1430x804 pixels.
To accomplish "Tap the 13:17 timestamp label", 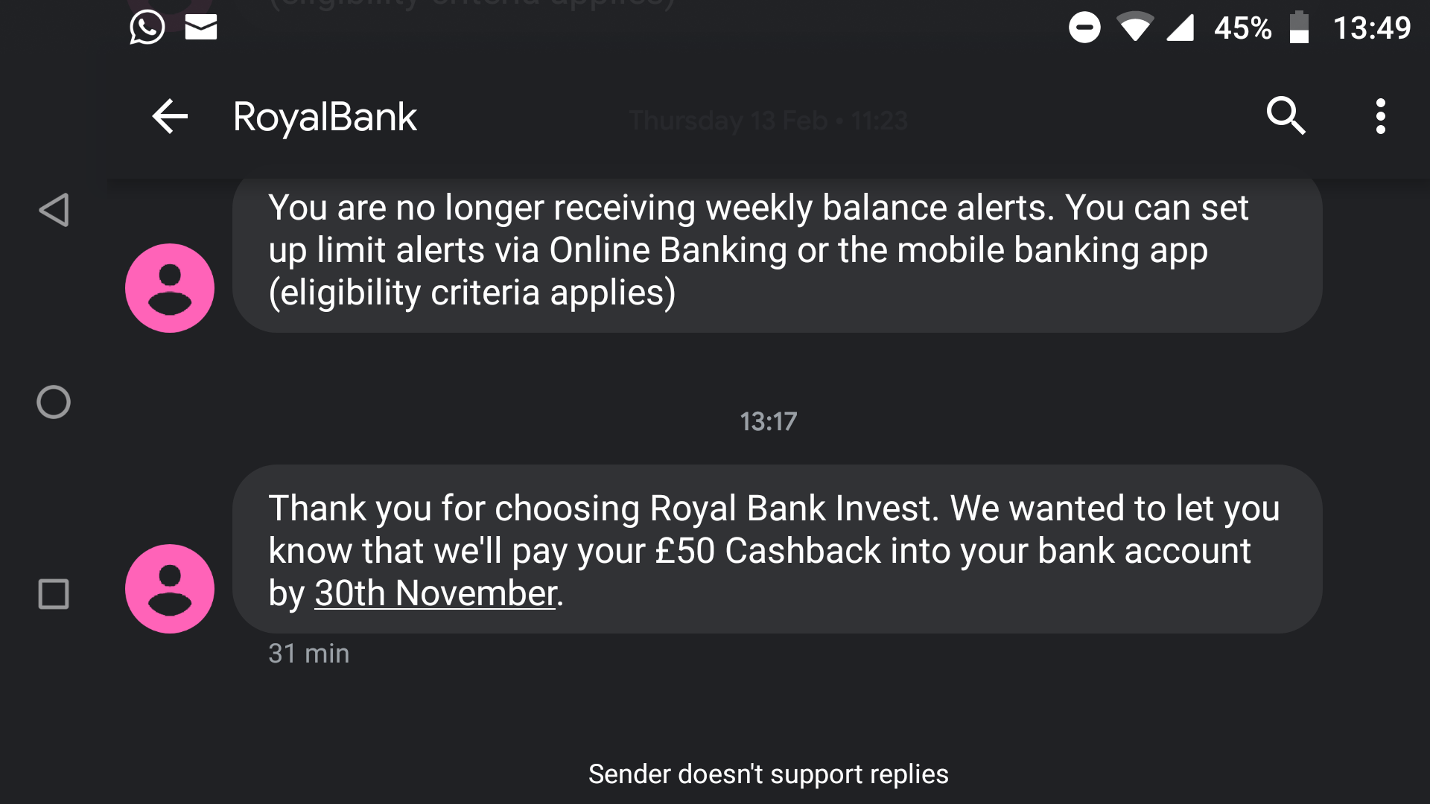I will pyautogui.click(x=768, y=422).
